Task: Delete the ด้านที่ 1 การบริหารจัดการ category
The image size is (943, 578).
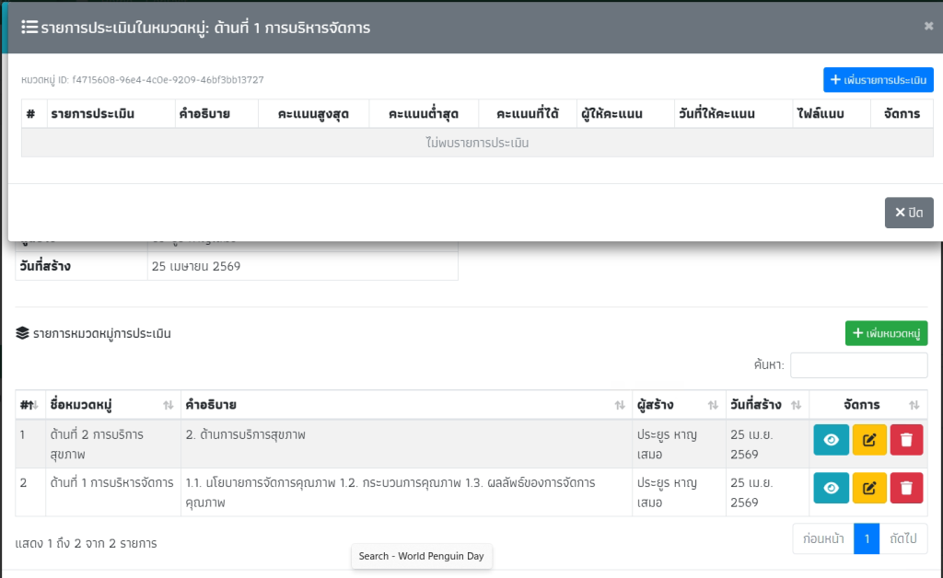Action: point(906,488)
